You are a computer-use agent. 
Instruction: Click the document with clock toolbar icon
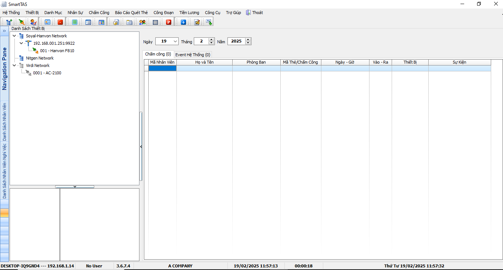(x=116, y=22)
